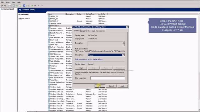
Task: Click the Stop Service square icon
Action: click(x=35, y=6)
